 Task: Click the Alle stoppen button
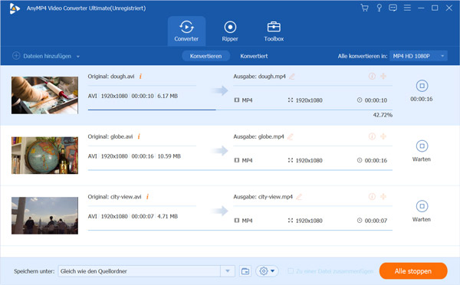point(413,271)
